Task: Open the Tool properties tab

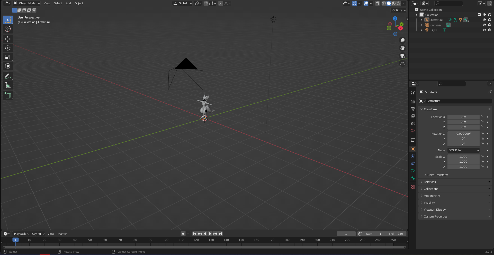Action: point(413,92)
